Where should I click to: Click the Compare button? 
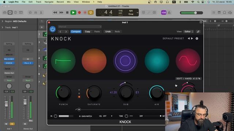(x=76, y=32)
